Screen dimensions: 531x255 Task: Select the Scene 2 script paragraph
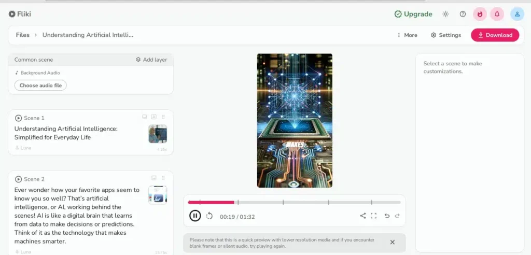[x=77, y=216]
